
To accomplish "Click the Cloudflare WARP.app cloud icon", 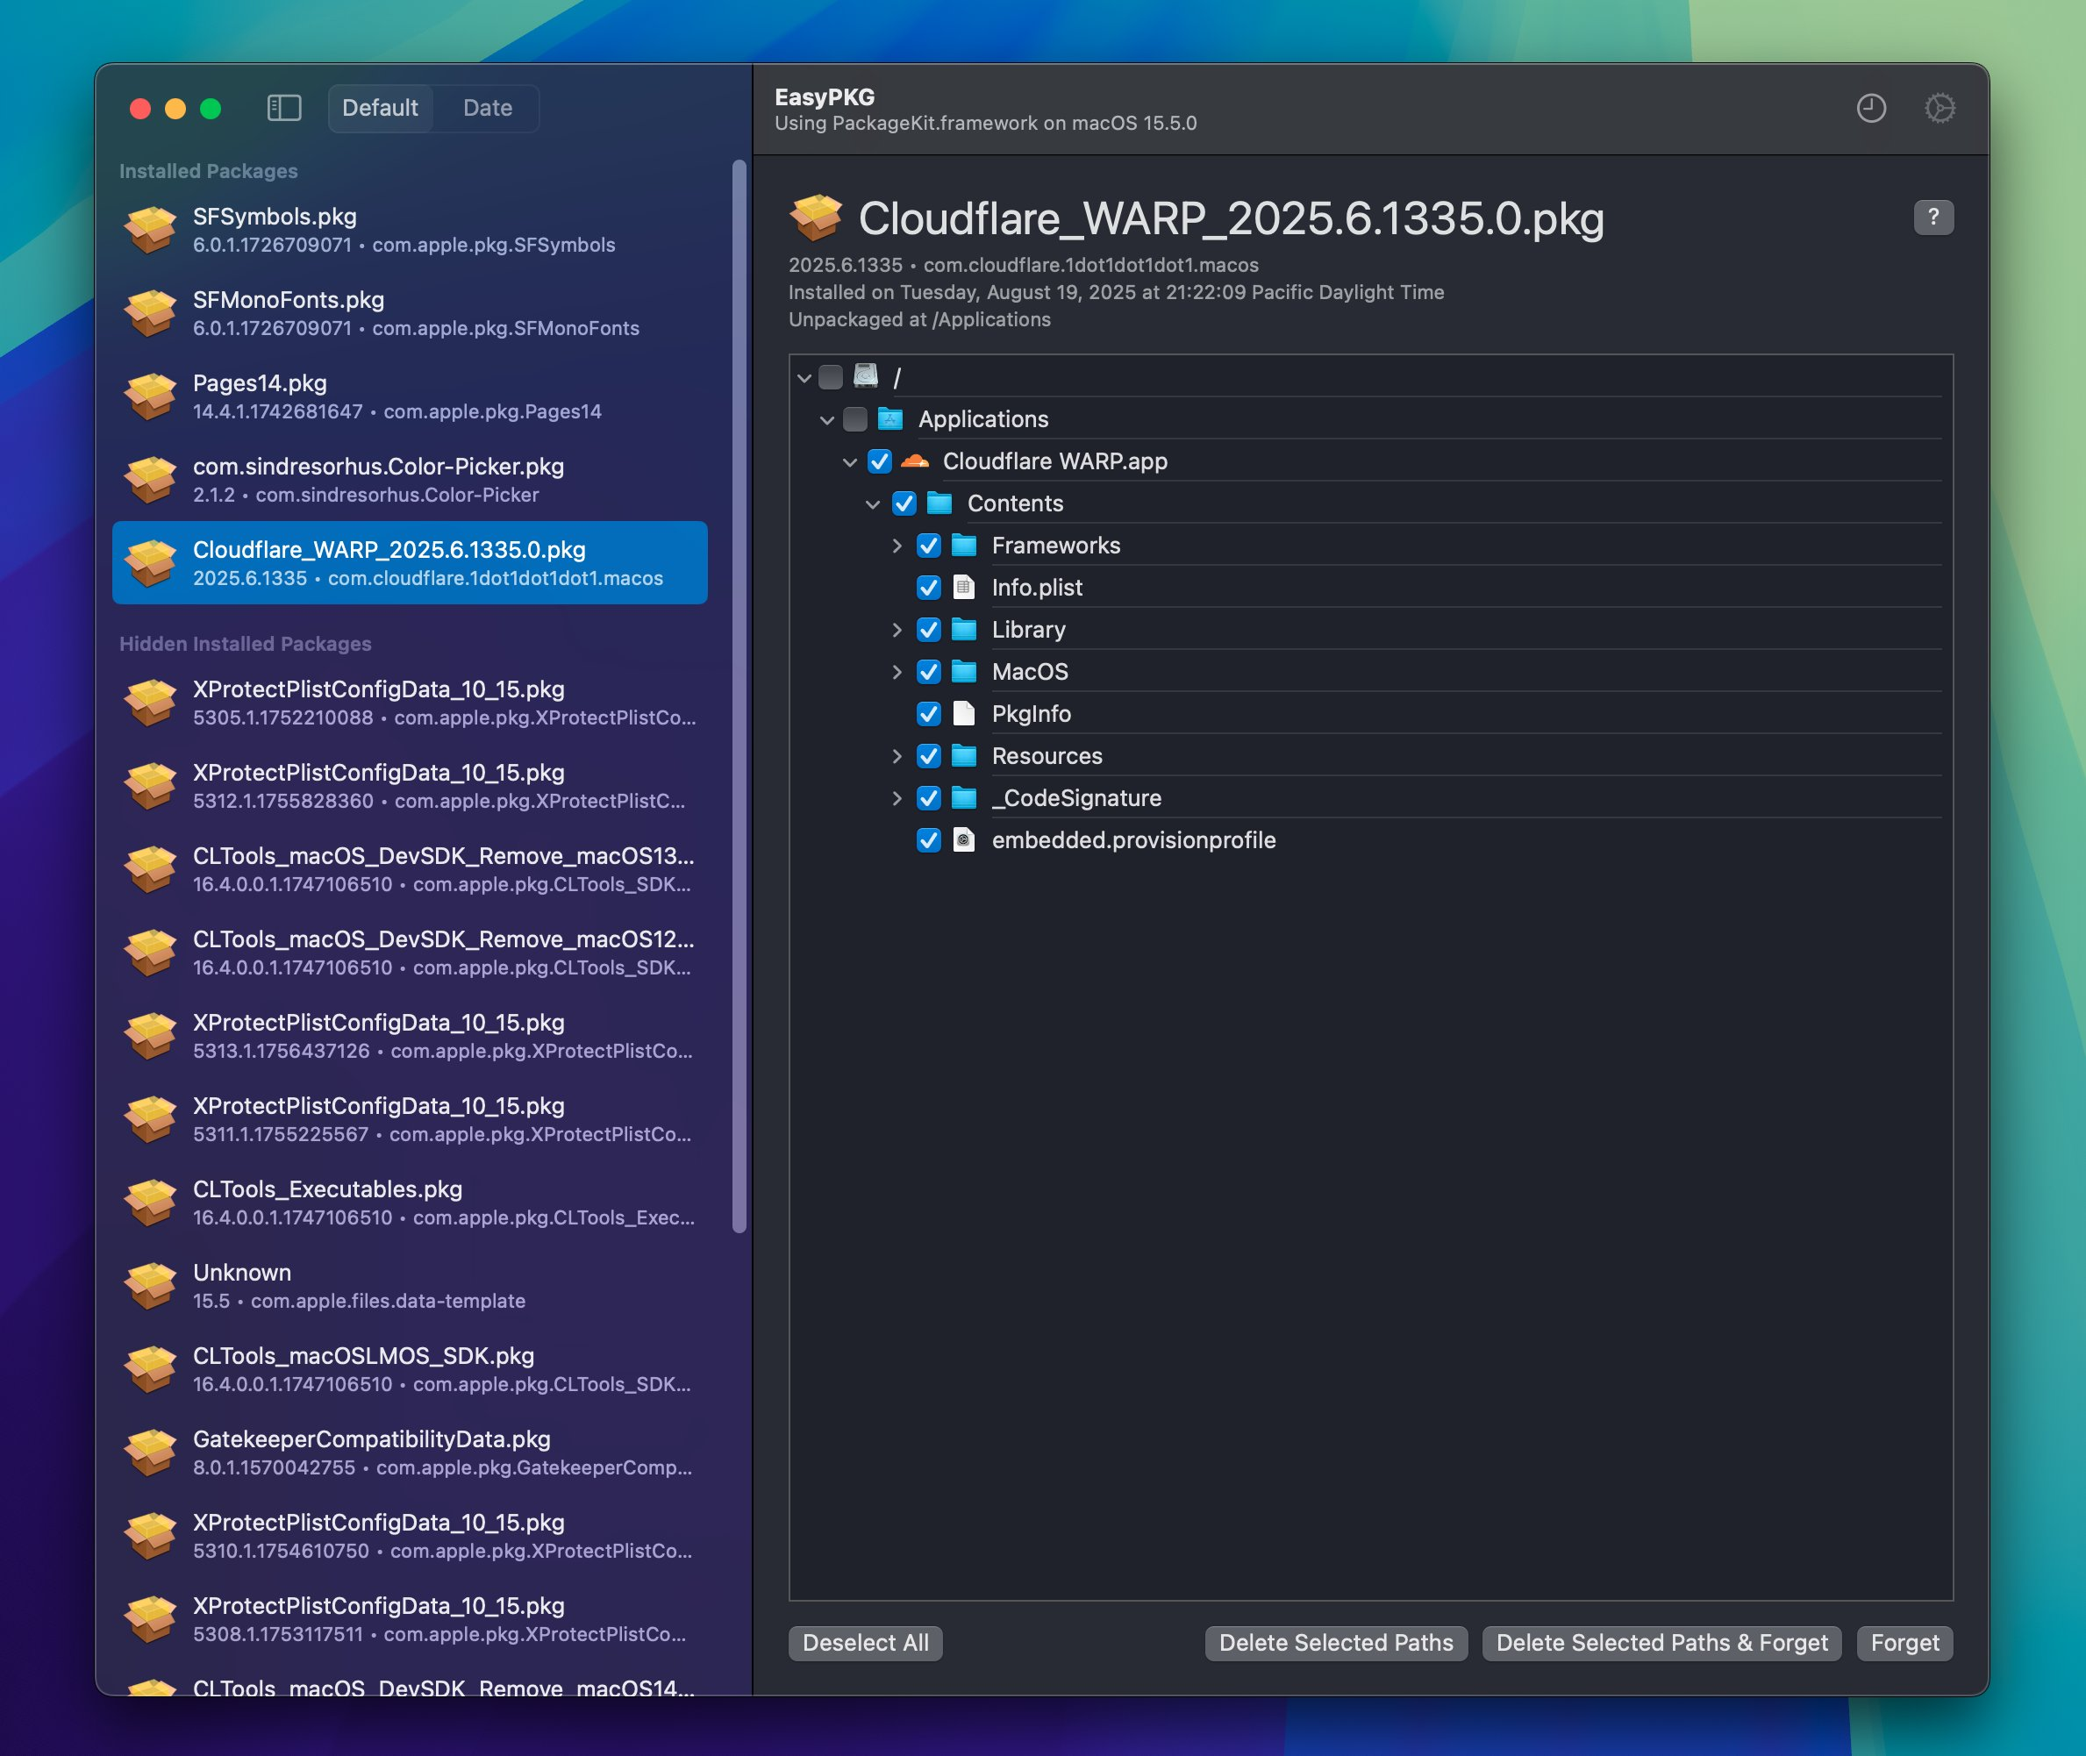I will pos(914,460).
